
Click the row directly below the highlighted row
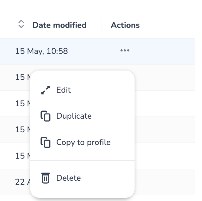163,77
